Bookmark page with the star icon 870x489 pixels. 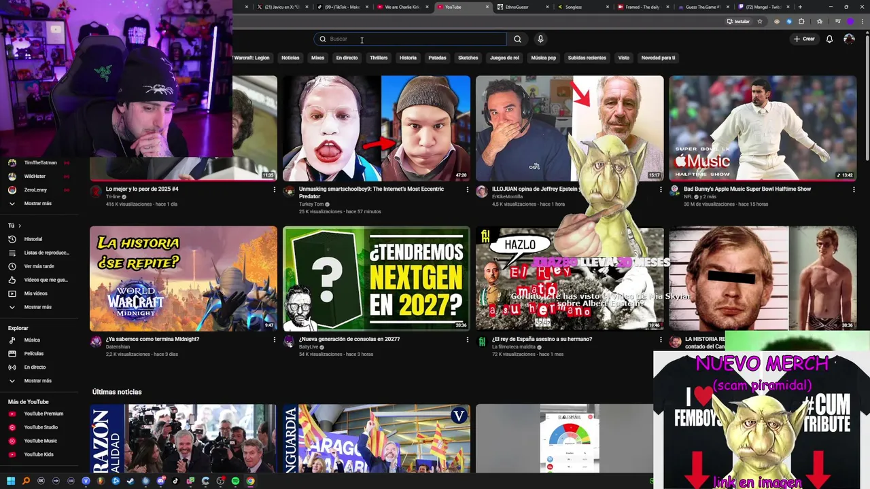760,21
